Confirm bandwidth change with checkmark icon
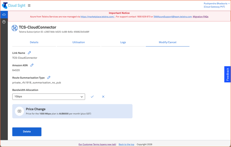Screen dimensions: 231x147 point(92,97)
